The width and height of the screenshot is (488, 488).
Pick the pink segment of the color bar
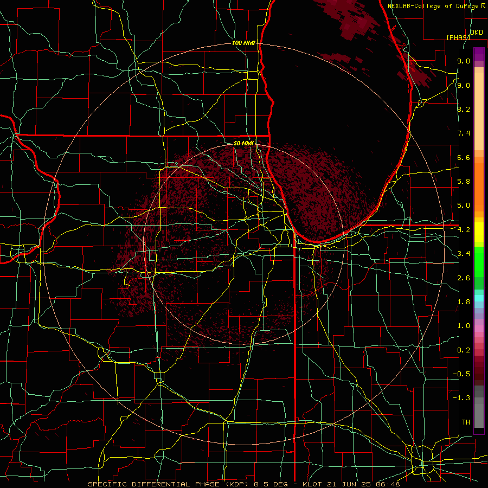479,329
